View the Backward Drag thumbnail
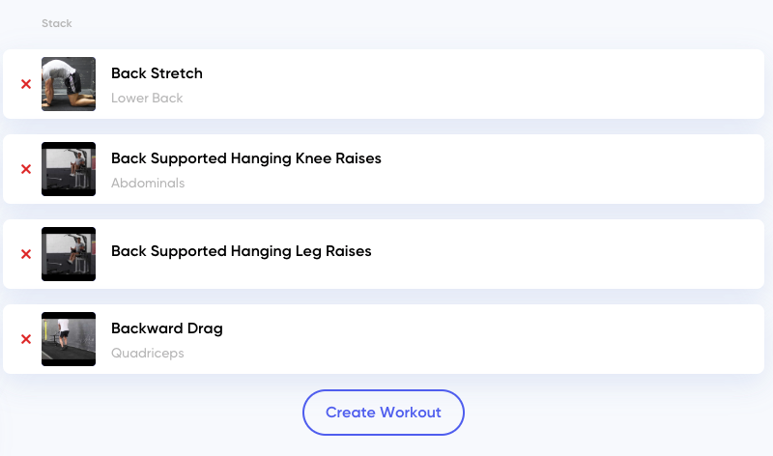Screen dimensions: 773x456 click(x=69, y=339)
